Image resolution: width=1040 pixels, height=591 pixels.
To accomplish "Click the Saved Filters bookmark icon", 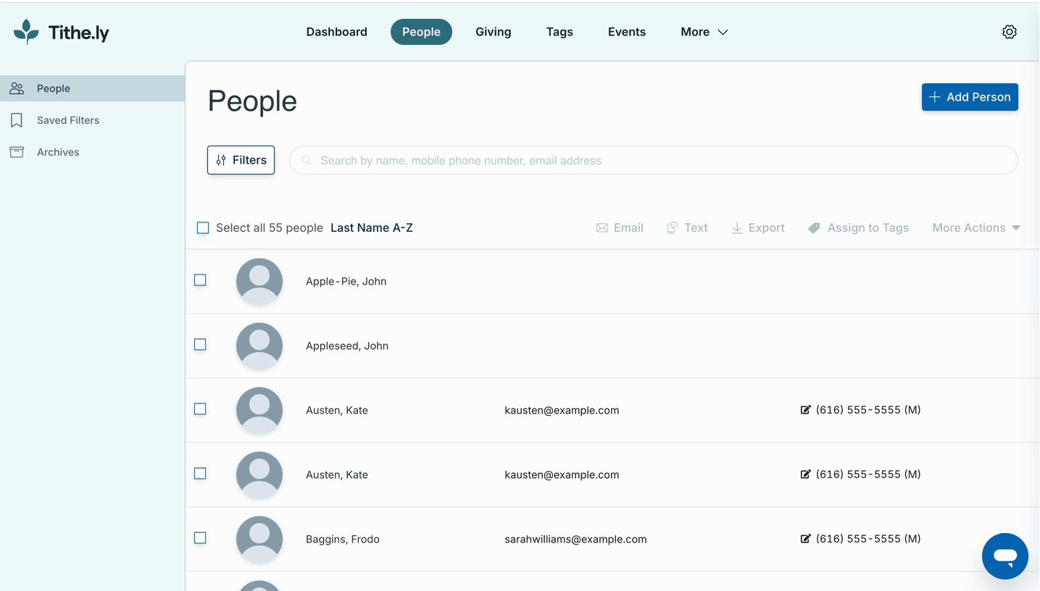I will (x=17, y=120).
